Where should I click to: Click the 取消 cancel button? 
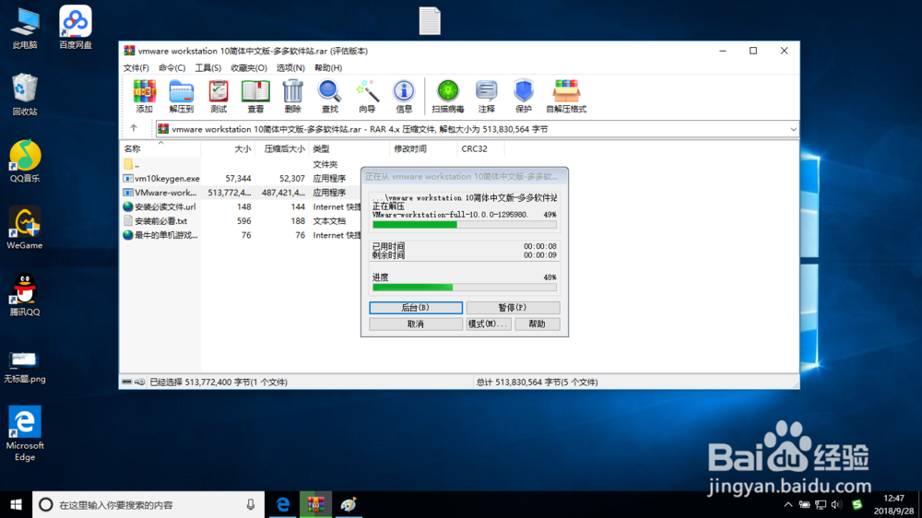pos(416,324)
